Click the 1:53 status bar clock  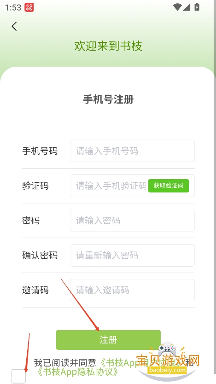pyautogui.click(x=13, y=7)
